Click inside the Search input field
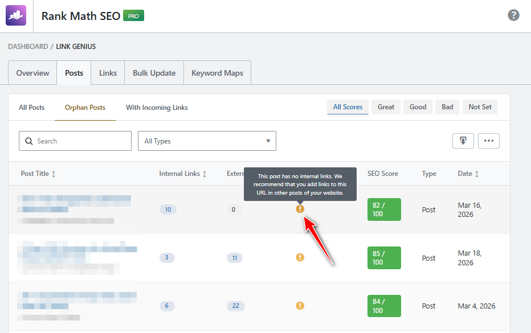Image resolution: width=531 pixels, height=333 pixels. coord(75,141)
